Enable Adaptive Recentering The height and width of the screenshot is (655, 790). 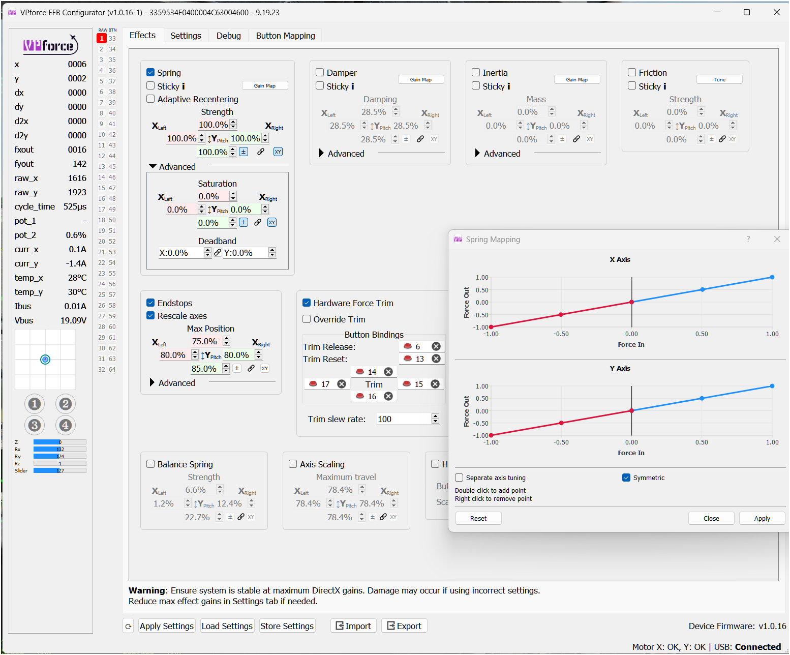click(150, 99)
